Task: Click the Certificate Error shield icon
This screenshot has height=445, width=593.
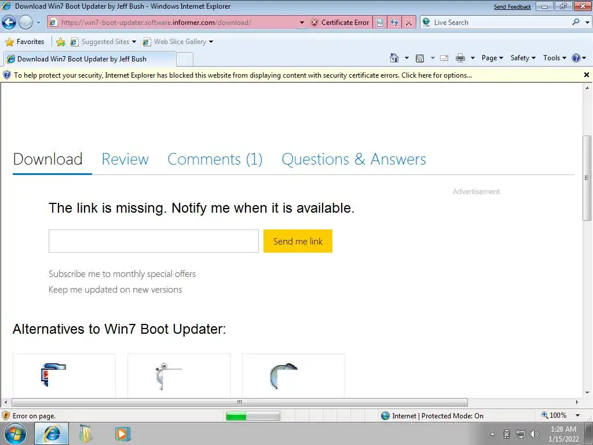Action: tap(314, 23)
